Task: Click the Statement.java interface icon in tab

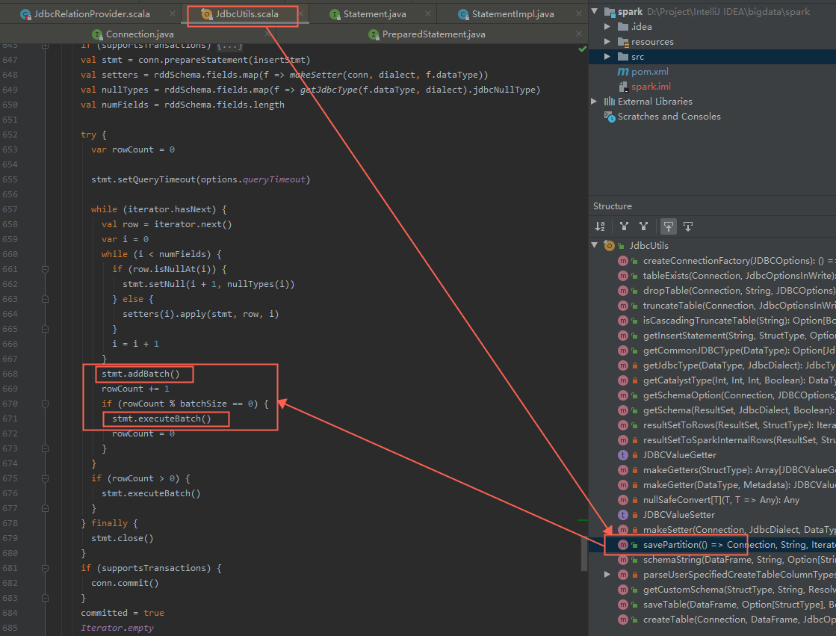Action: click(x=335, y=14)
